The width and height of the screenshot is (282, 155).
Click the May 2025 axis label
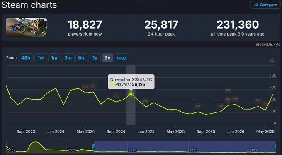[x=175, y=131]
